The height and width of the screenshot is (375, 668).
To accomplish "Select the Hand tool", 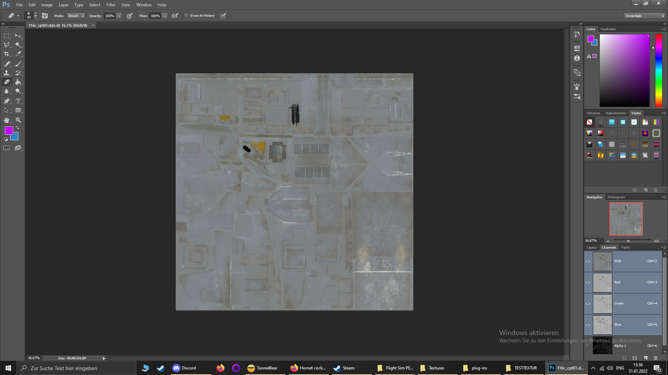I will (7, 120).
